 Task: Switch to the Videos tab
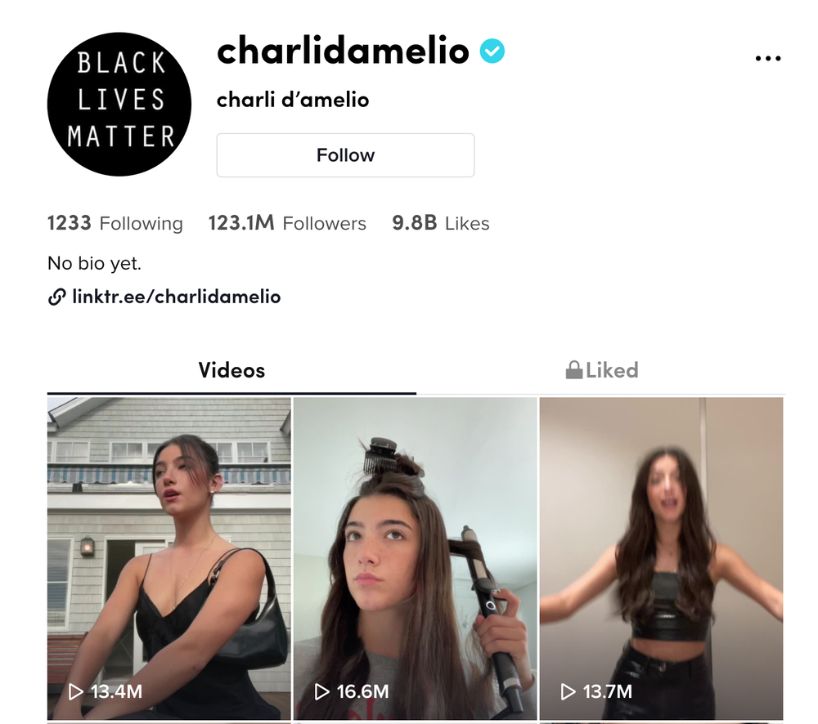click(231, 371)
